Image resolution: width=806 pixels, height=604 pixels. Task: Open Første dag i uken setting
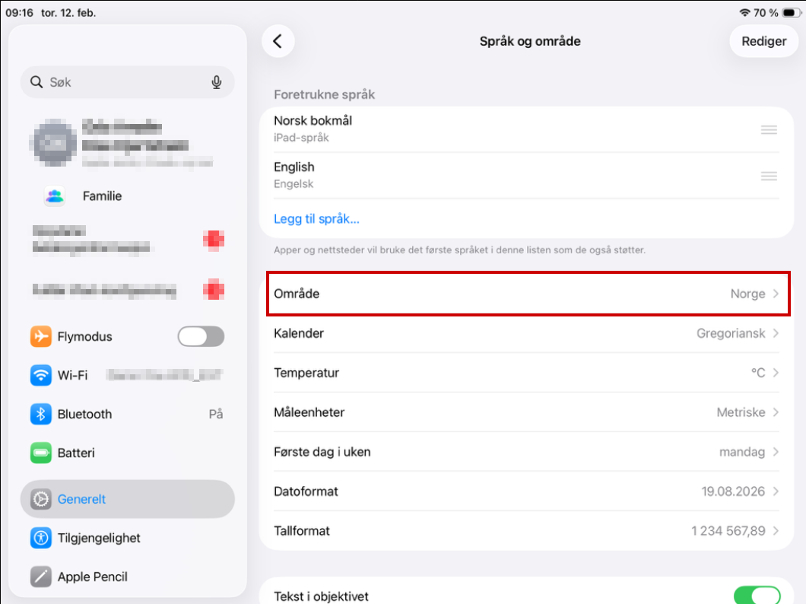click(x=526, y=452)
